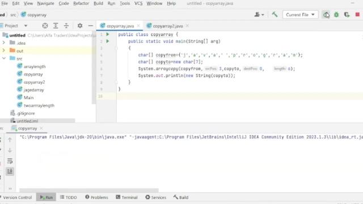The height and width of the screenshot is (204, 363).
Task: Open the Main class
Action: coord(28,97)
